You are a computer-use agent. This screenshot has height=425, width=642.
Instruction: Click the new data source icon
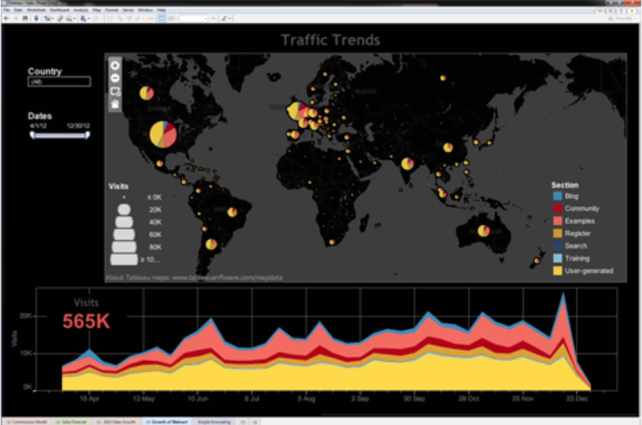pyautogui.click(x=36, y=18)
